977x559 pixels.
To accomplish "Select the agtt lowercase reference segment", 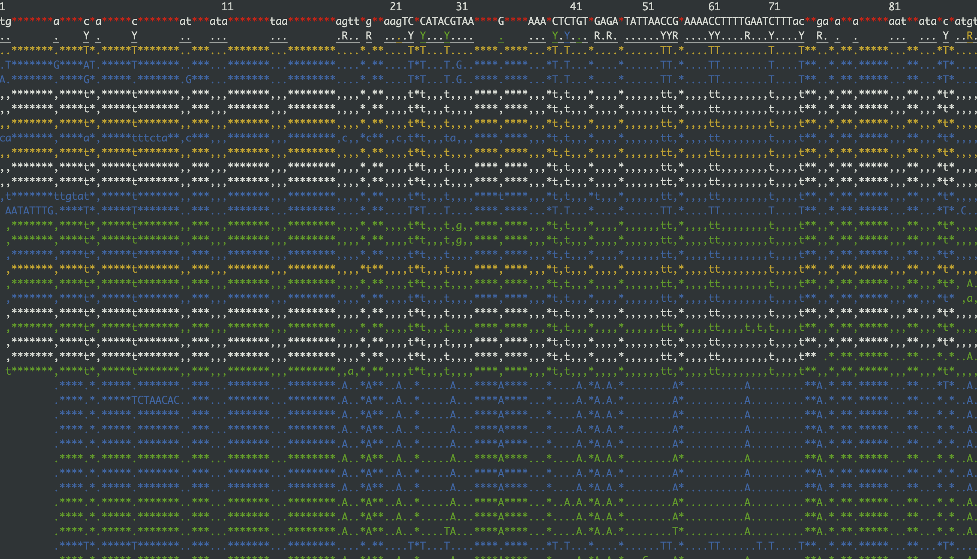I will (348, 21).
